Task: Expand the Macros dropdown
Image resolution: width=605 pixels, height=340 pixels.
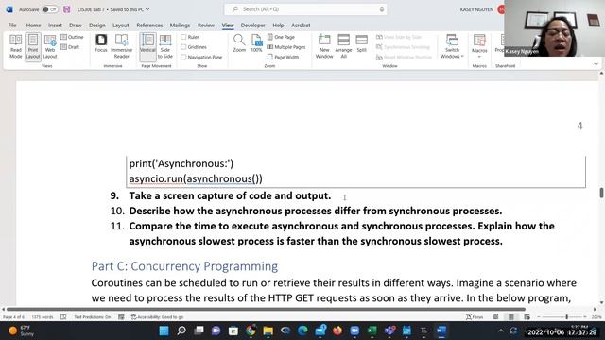Action: tap(479, 57)
